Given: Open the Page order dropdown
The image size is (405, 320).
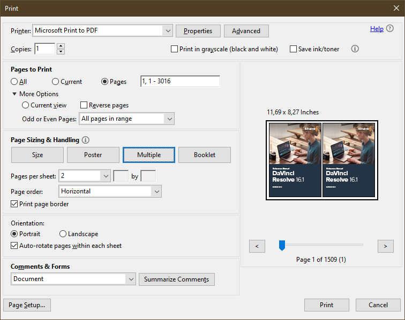Looking at the screenshot, I should (x=156, y=191).
